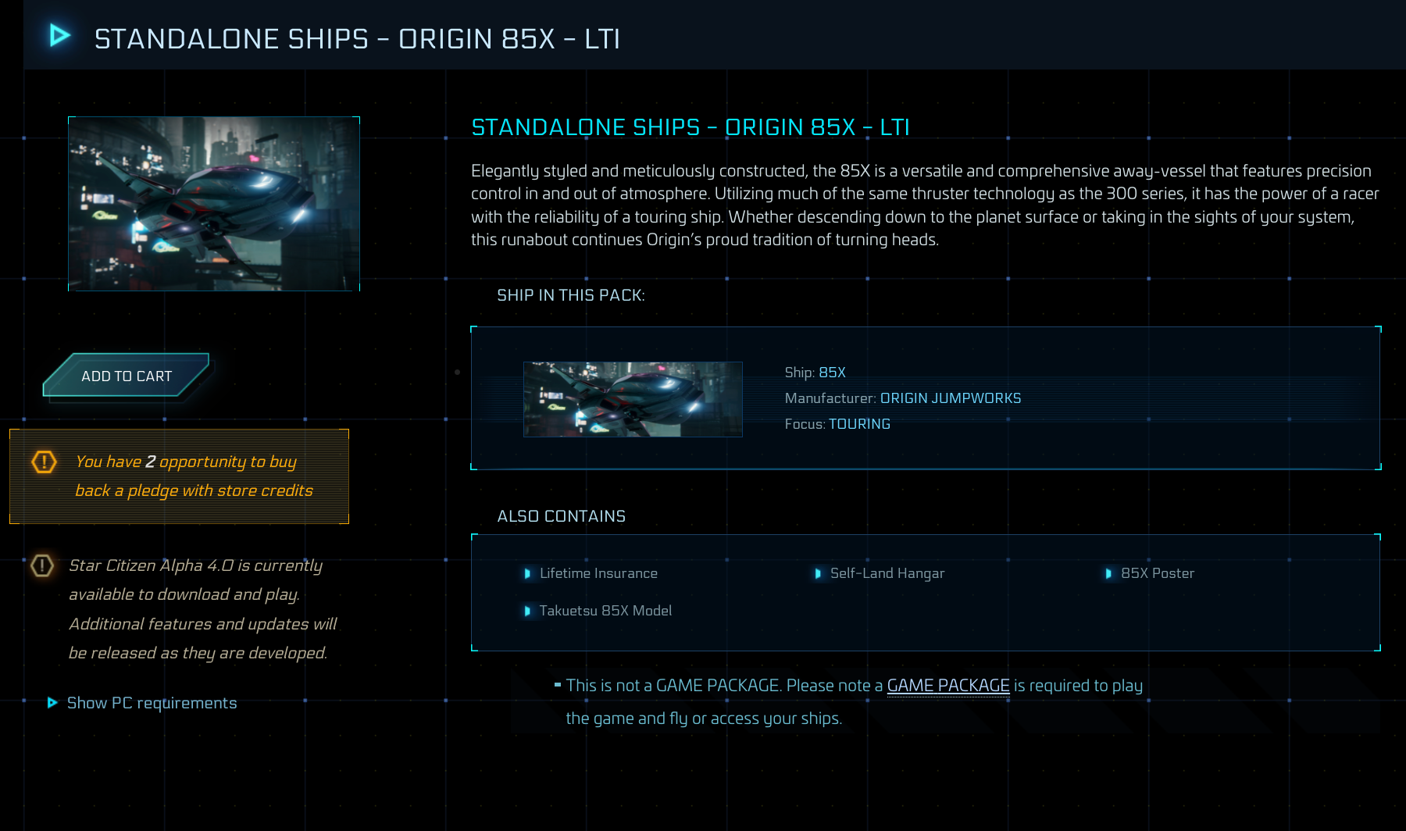Viewport: 1406px width, 831px height.
Task: Click the buy back warning icon
Action: tap(44, 462)
